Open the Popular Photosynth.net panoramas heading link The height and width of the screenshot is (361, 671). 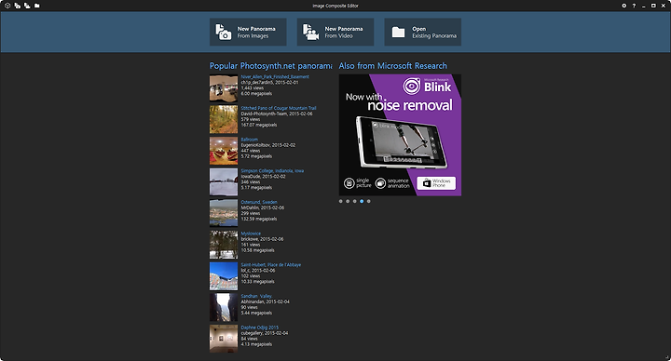(270, 66)
